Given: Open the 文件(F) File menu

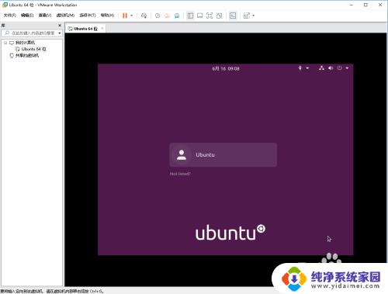Looking at the screenshot, I should click(9, 16).
